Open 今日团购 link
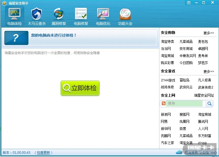Screen dimensions: 219x157 point(186,63)
